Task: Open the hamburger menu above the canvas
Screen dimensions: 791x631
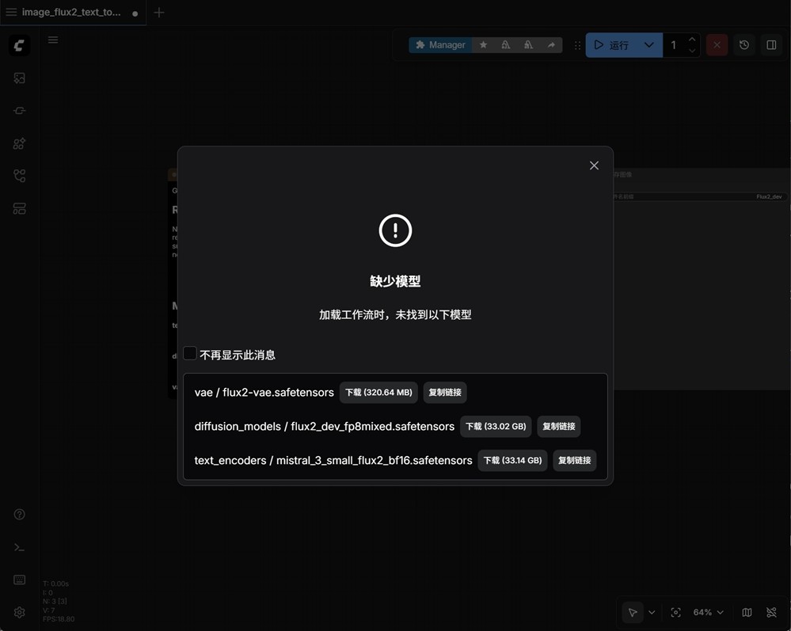Action: (53, 40)
